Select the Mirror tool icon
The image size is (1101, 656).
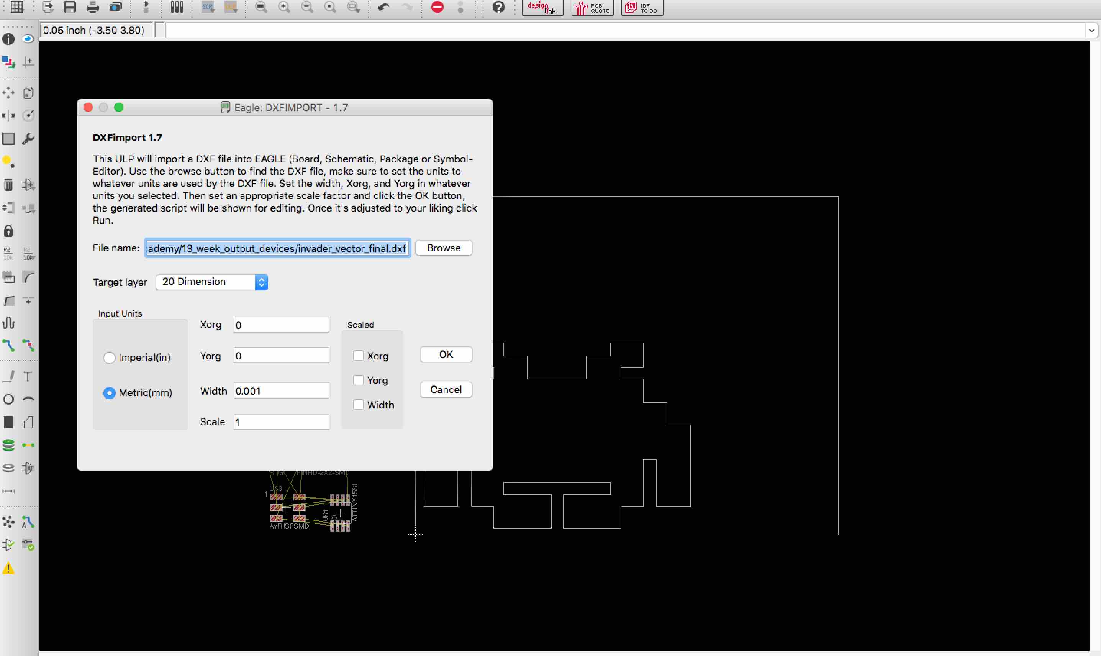tap(8, 116)
